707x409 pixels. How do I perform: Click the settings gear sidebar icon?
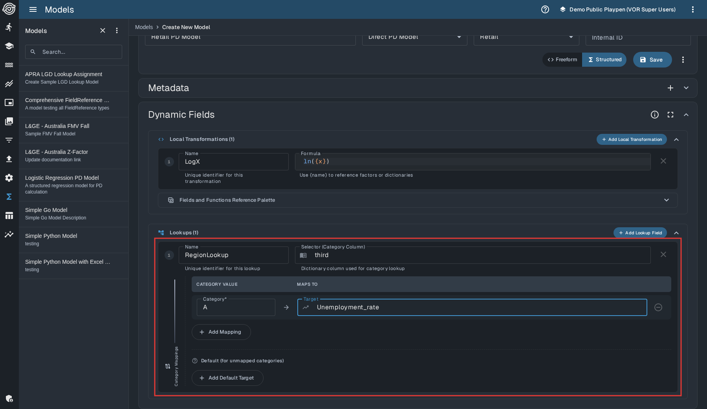point(9,178)
